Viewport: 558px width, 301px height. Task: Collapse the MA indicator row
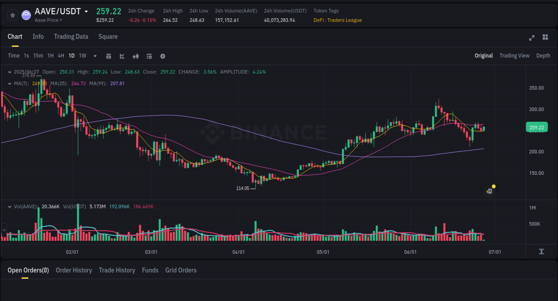tap(9, 83)
